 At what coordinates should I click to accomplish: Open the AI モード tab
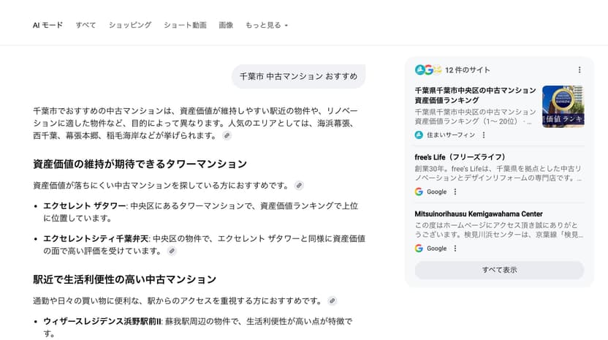pos(47,26)
